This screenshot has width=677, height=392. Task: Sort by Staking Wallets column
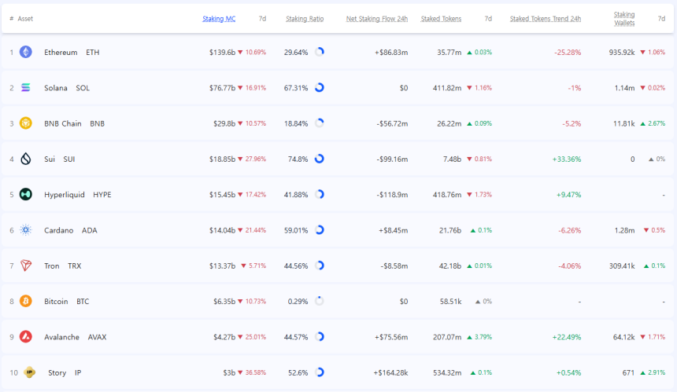click(624, 18)
